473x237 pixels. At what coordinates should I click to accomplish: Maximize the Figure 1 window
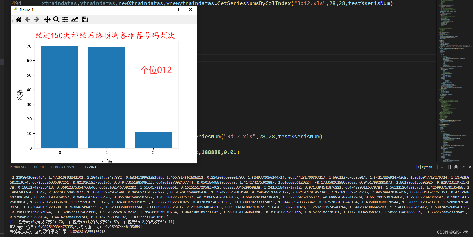coord(177,10)
